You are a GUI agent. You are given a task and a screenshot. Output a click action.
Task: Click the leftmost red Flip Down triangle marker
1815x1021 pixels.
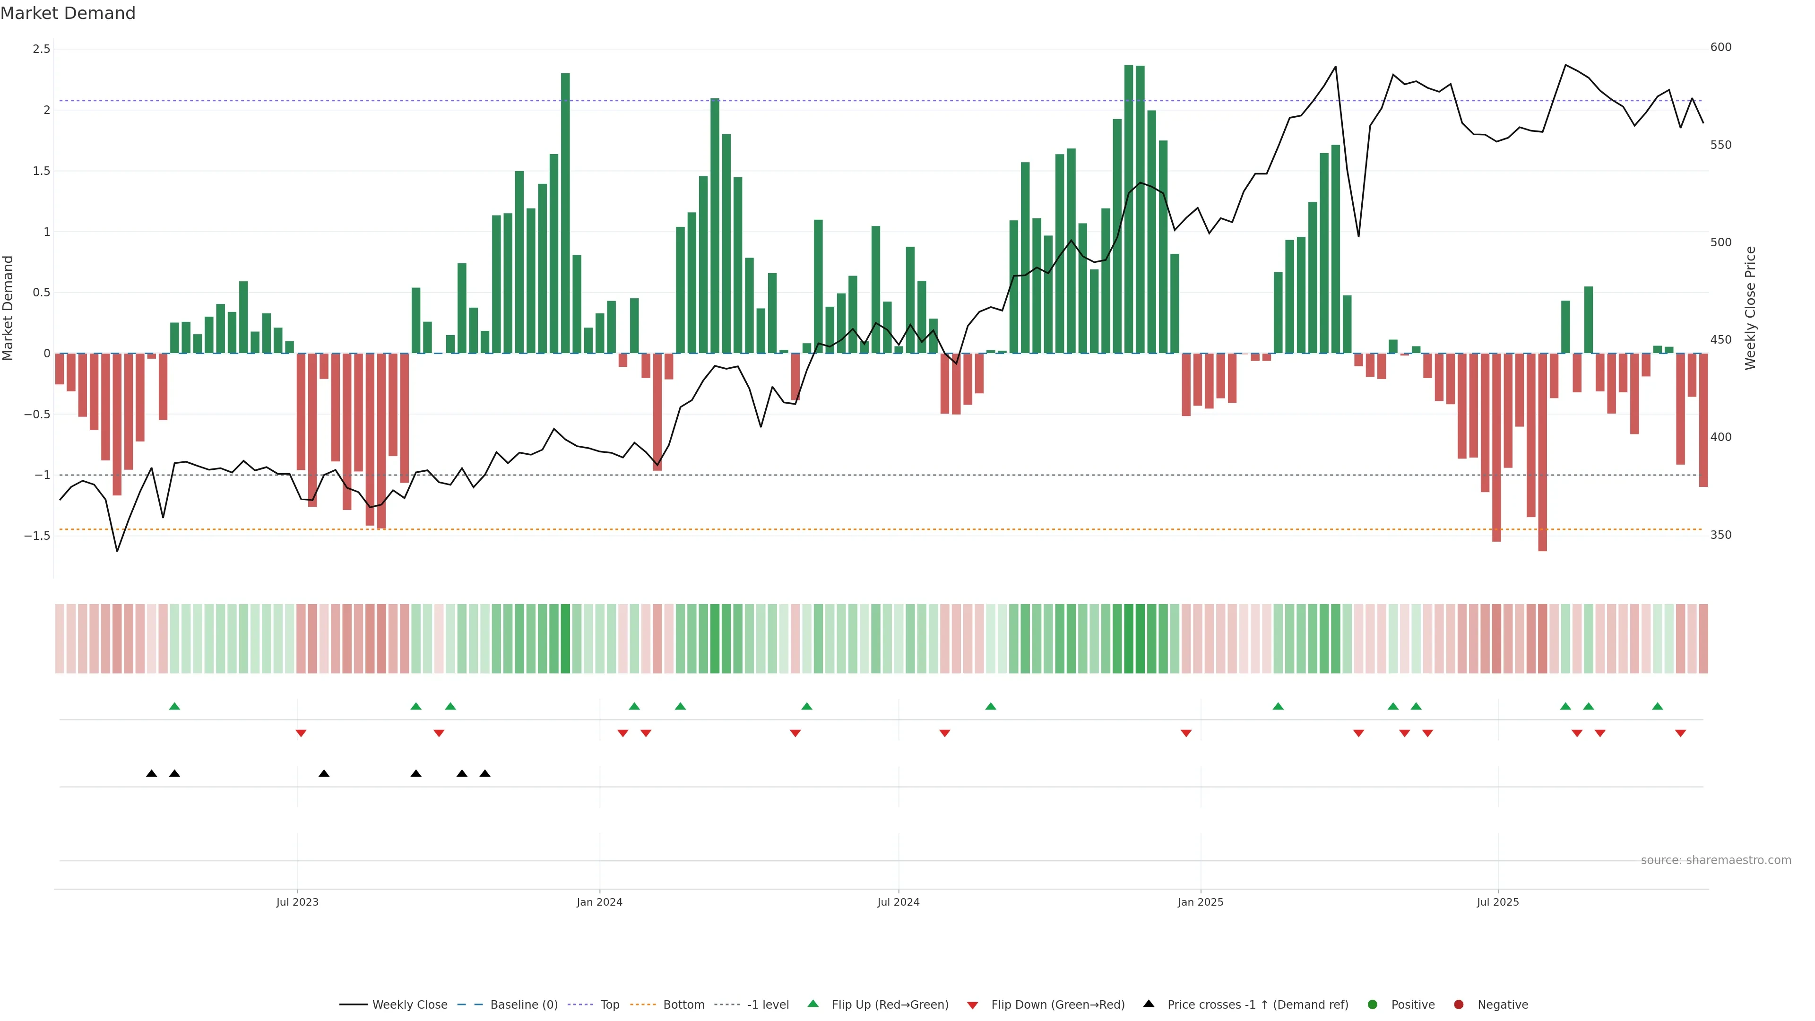tap(301, 734)
